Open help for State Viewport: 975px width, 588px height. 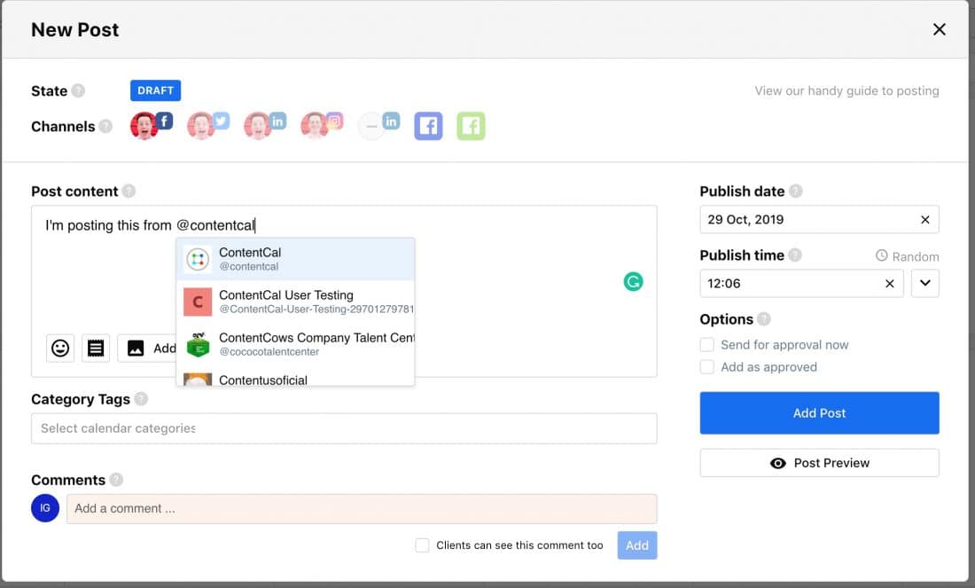(x=78, y=90)
